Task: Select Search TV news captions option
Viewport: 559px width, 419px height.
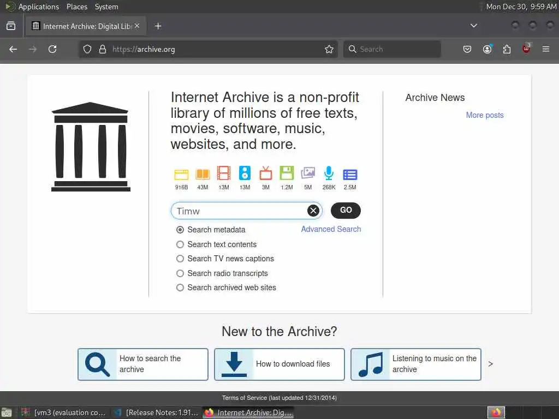Action: click(180, 259)
